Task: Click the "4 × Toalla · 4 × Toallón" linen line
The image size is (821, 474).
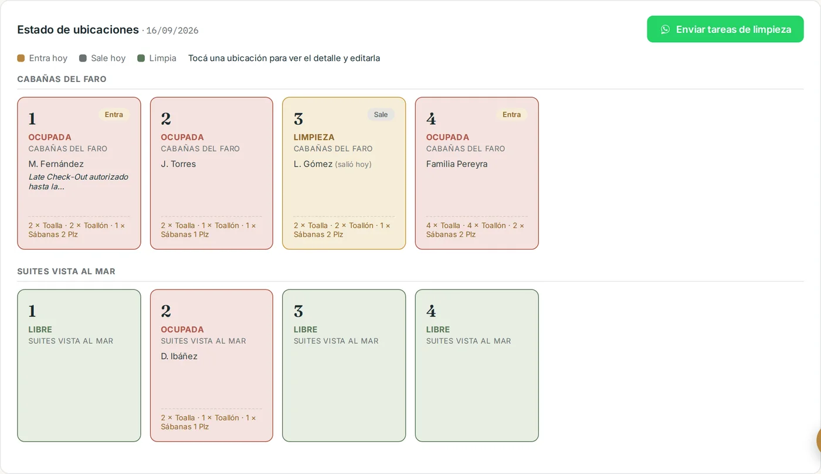Action: 476,230
